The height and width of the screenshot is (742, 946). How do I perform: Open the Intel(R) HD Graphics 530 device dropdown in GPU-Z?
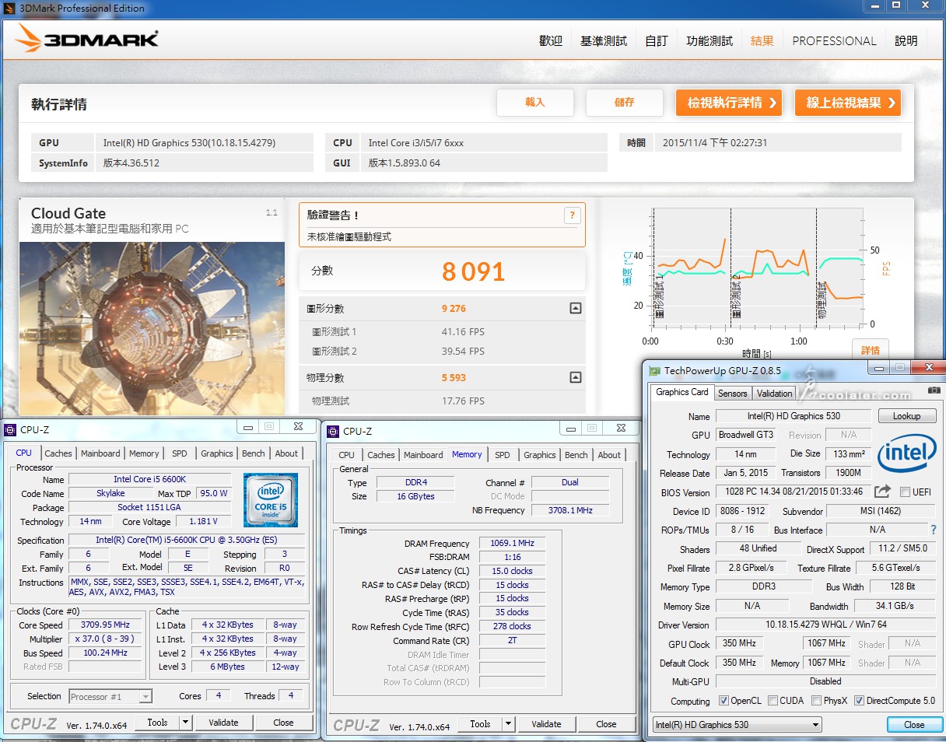coord(737,724)
